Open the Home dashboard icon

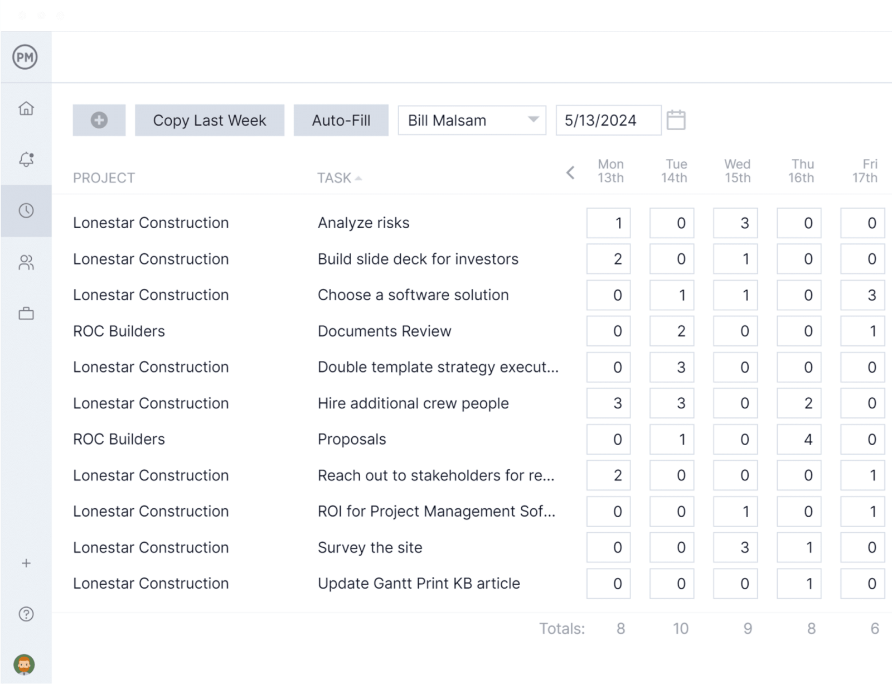[x=26, y=108]
